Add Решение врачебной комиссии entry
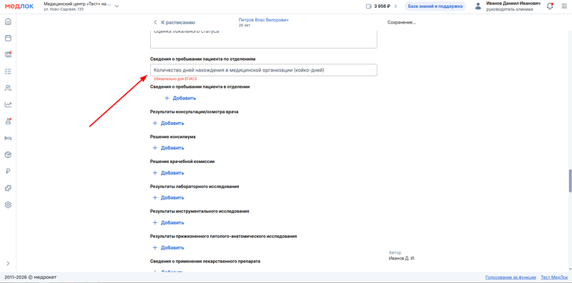Image resolution: width=572 pixels, height=283 pixels. coord(169,173)
